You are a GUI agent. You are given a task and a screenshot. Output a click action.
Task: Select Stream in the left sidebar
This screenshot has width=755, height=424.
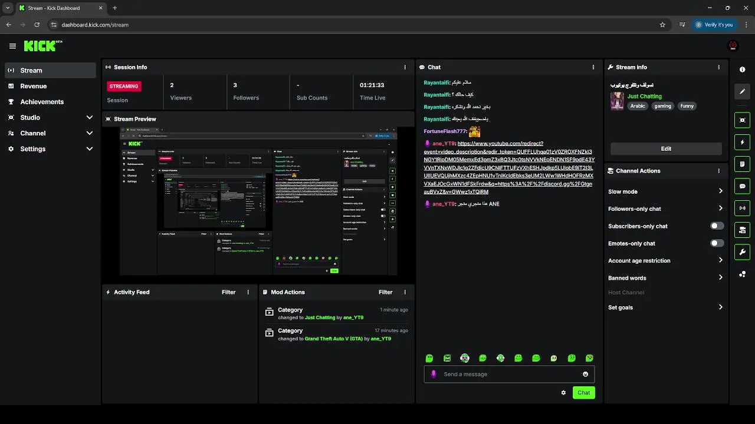[50, 70]
